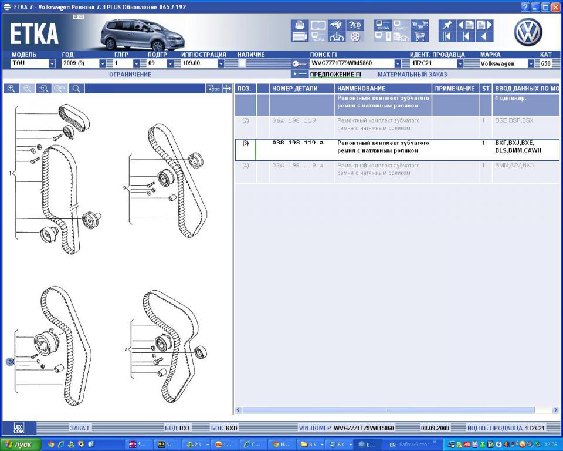Click callout 3 in the illustration
Image resolution: width=563 pixels, height=451 pixels.
(10, 362)
